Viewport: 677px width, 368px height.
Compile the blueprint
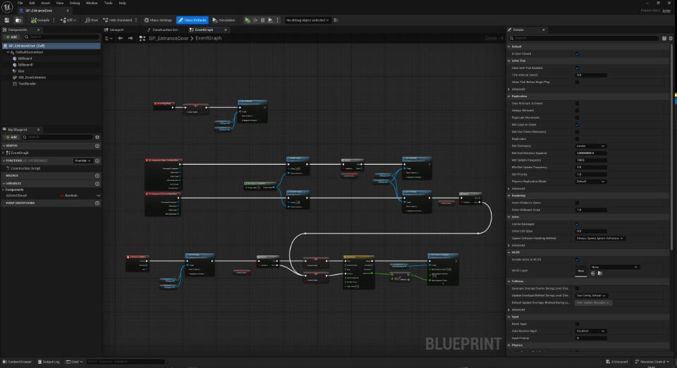point(40,20)
